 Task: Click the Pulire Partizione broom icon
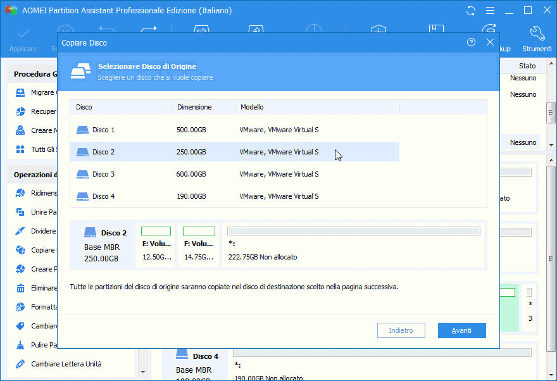click(x=20, y=345)
